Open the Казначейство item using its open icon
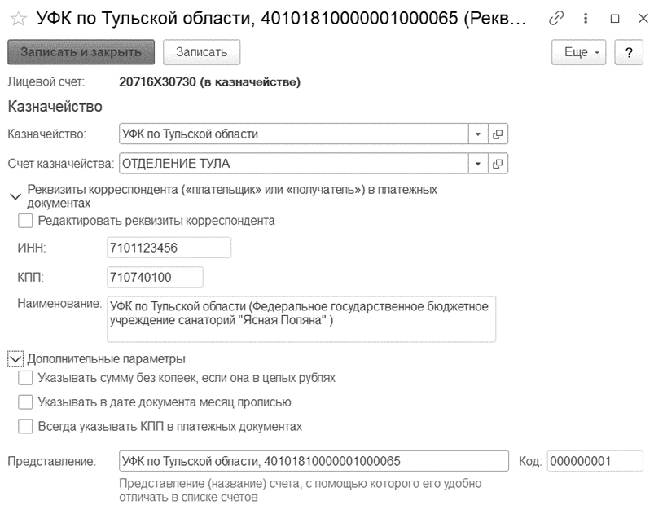The image size is (654, 505). point(498,134)
